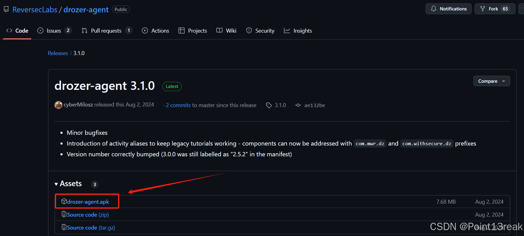The width and height of the screenshot is (524, 236).
Task: Click the Assets heading
Action: coord(71,184)
